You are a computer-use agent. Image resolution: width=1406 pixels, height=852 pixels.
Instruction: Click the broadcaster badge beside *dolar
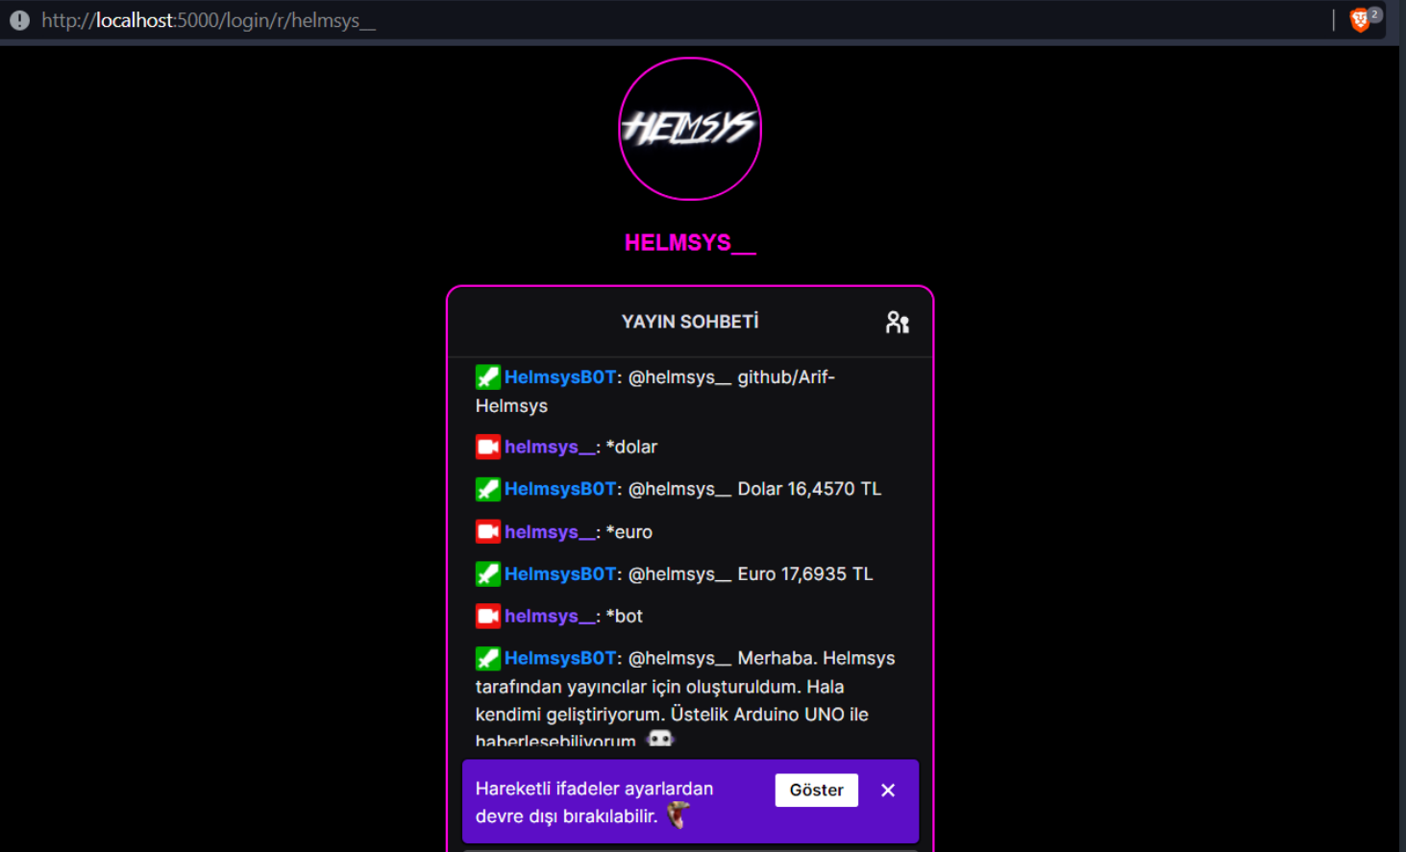pos(488,447)
